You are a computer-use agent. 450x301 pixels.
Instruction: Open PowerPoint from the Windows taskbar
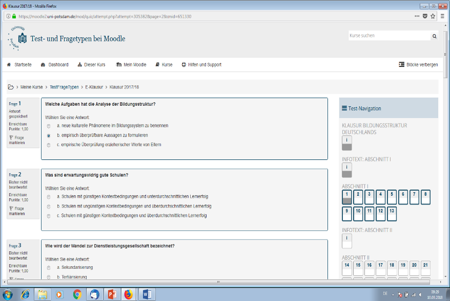[x=111, y=294]
